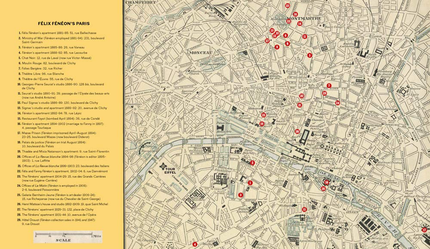Click the 'Félix Fénéon's Paris' legend title
Screen dimensions: 430x249
64,24
